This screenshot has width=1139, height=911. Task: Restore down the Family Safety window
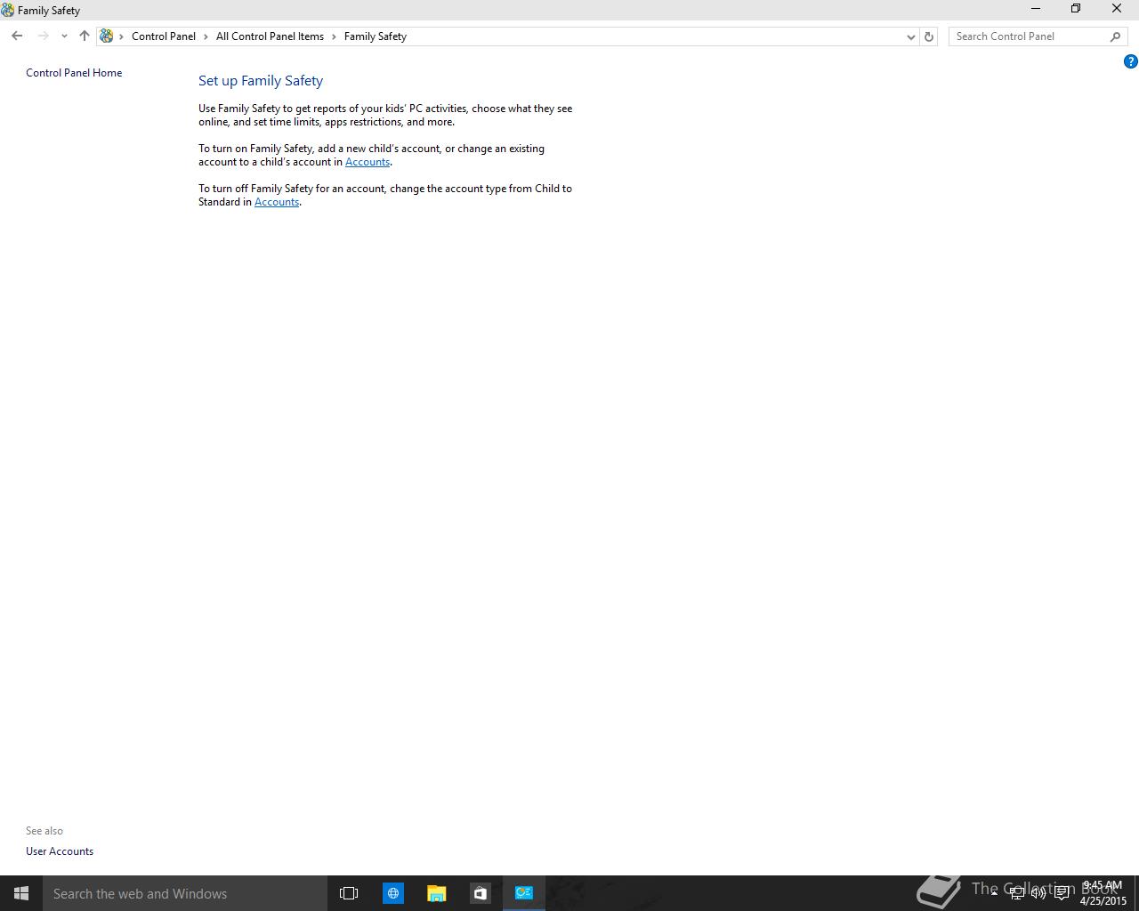(1076, 9)
